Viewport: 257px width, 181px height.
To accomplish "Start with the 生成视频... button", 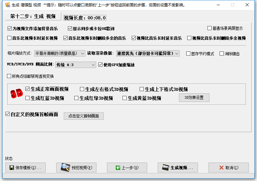I will [178, 168].
